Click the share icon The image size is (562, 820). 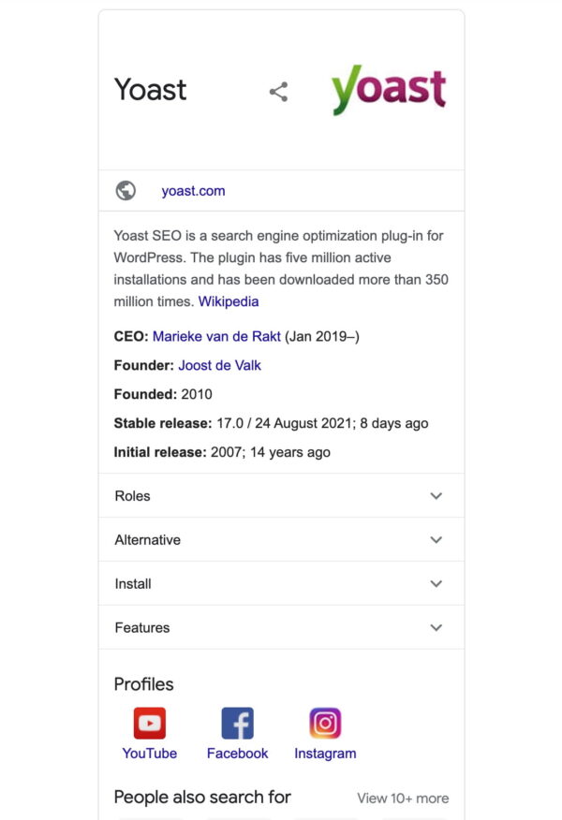[278, 92]
